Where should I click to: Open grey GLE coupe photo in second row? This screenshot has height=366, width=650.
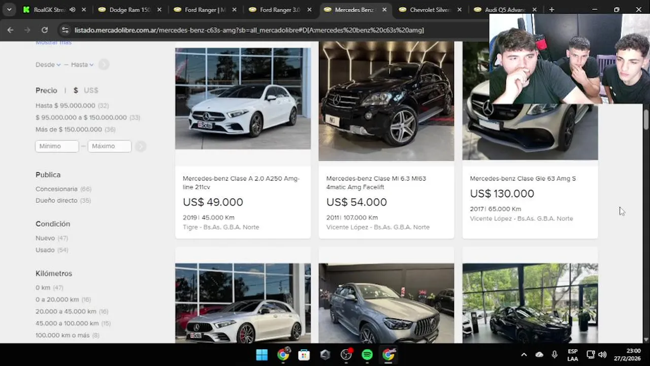[x=386, y=303]
